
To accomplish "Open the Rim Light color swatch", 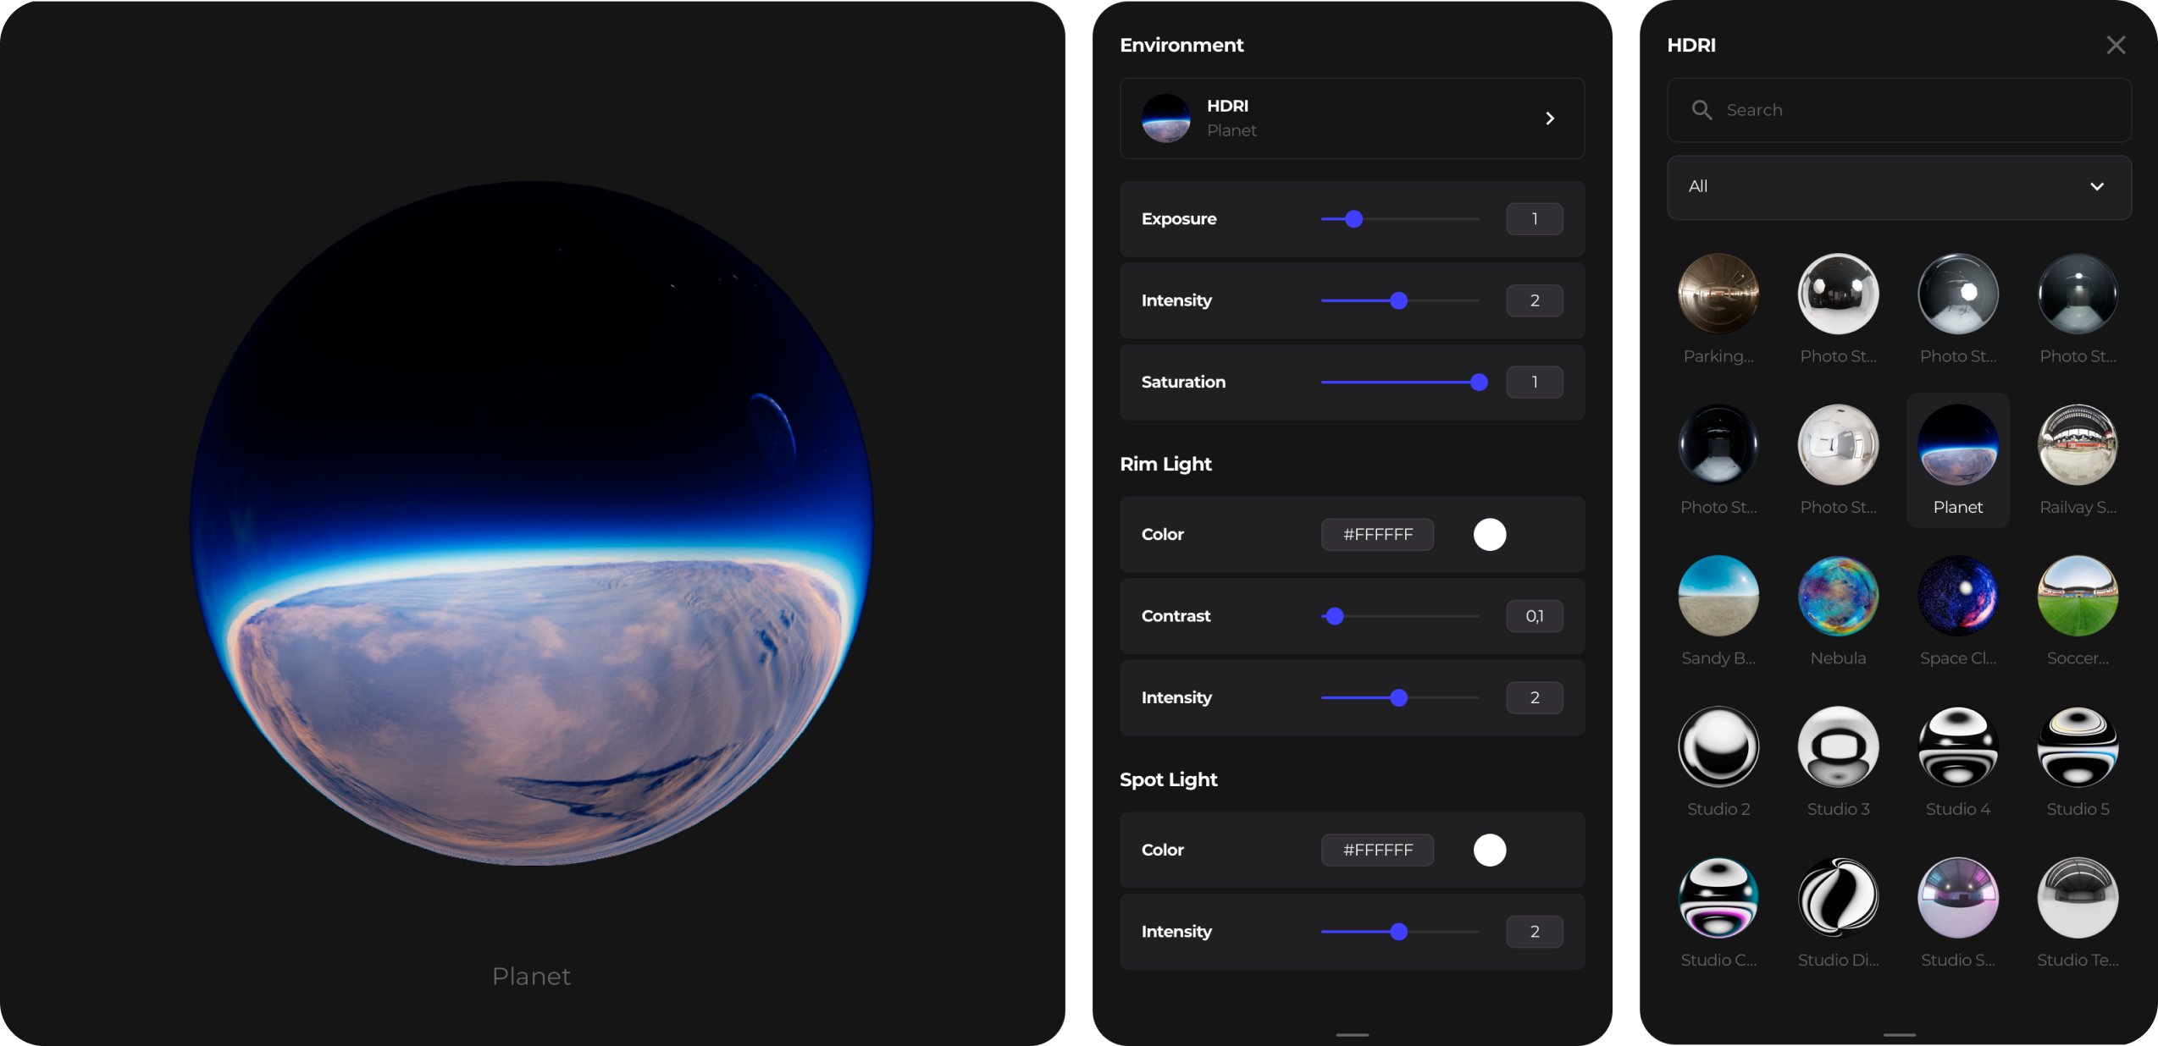I will pos(1490,534).
